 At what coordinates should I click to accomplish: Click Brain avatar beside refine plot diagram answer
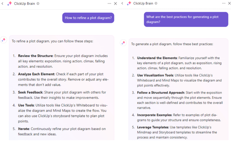[4, 39]
